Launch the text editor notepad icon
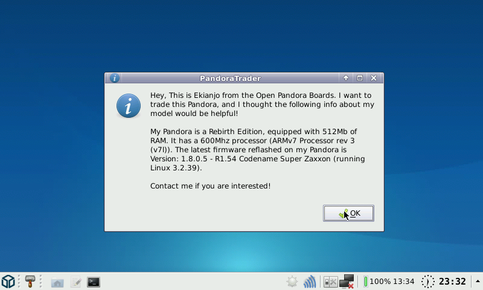 pos(75,282)
